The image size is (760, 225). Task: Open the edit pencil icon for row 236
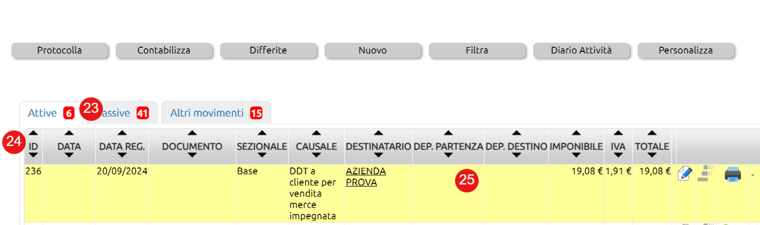(686, 174)
